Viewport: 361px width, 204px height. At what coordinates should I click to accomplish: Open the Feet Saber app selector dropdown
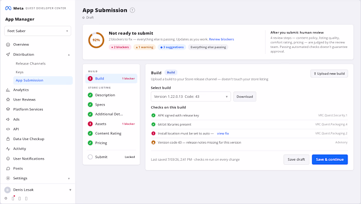click(x=38, y=31)
